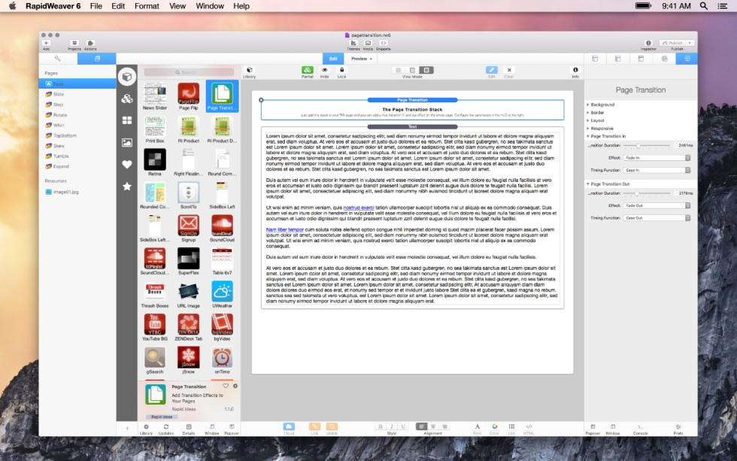Open the HTML code icon
The height and width of the screenshot is (461, 737).
529,426
